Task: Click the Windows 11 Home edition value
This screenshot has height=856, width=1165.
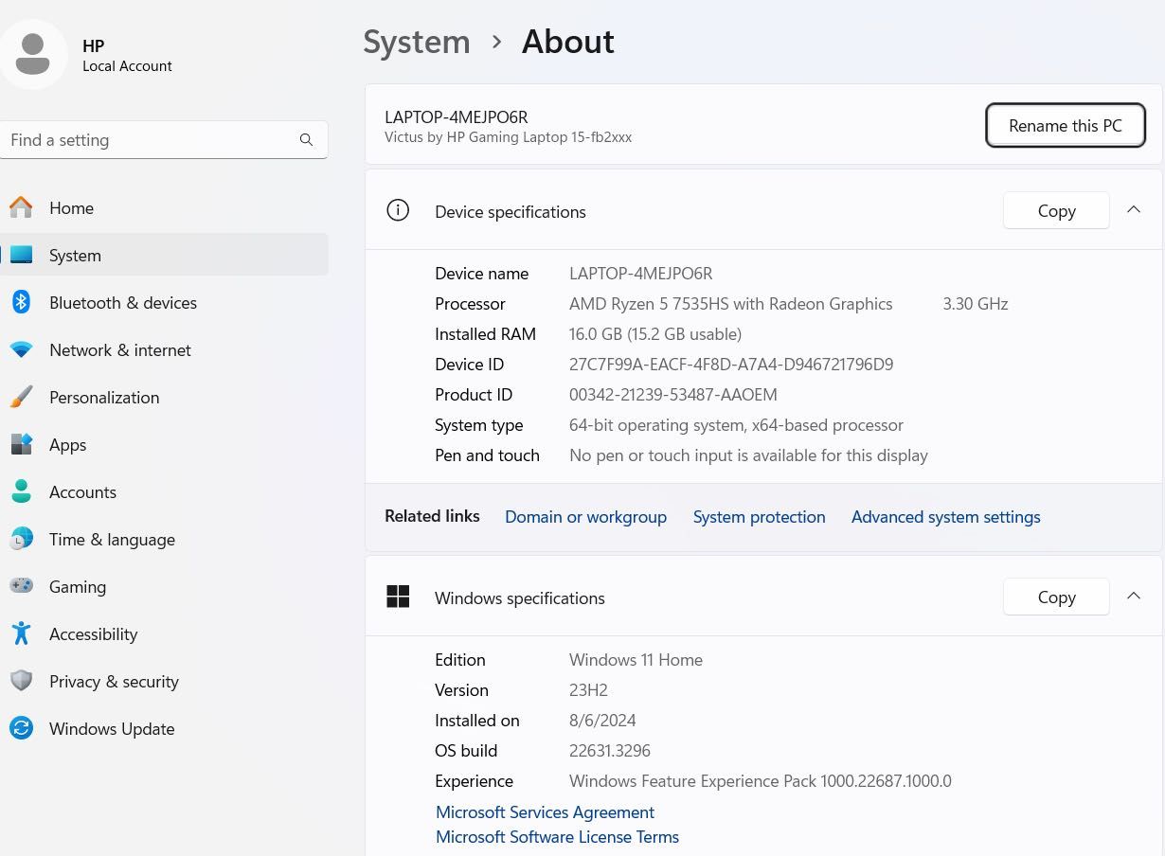Action: (x=636, y=660)
